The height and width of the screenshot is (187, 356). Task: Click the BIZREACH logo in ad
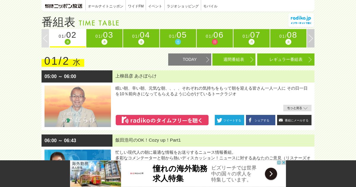[137, 173]
